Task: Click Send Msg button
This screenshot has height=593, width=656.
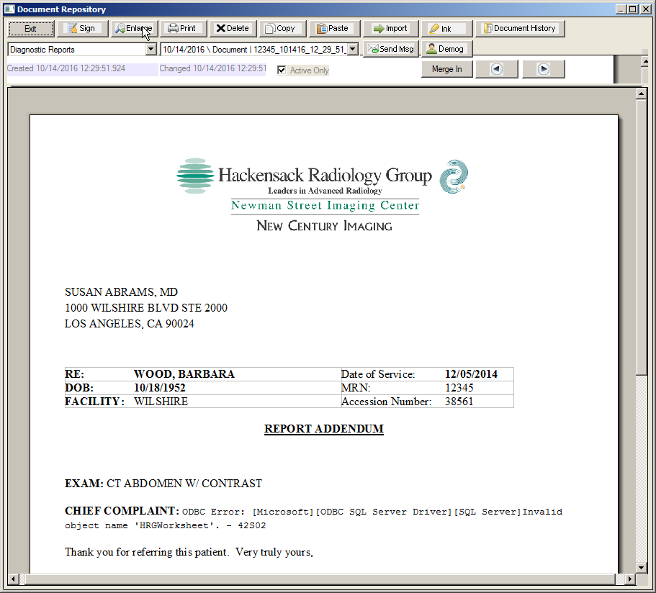Action: tap(391, 49)
